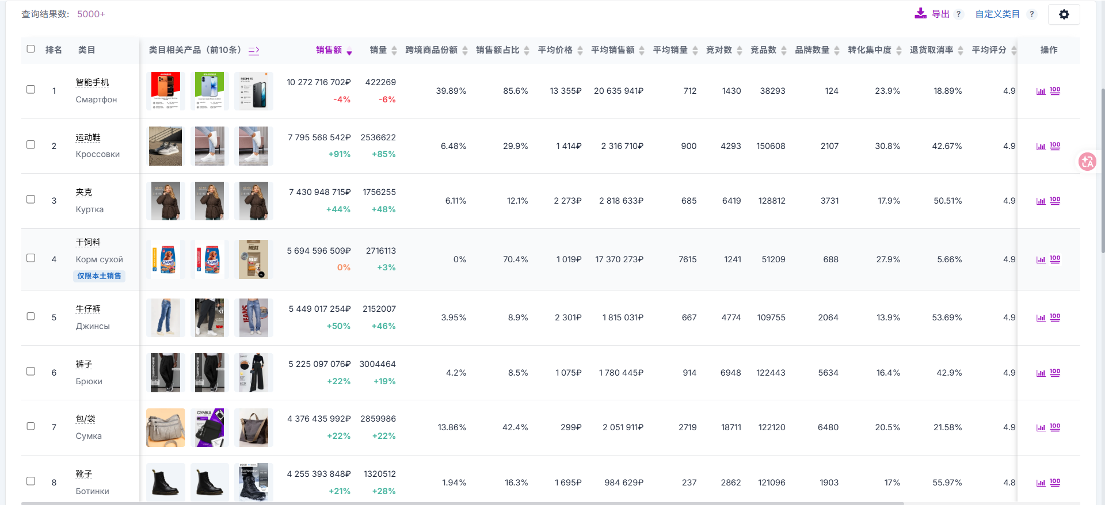Click the export download icon
Viewport: 1105px width, 505px height.
[920, 14]
